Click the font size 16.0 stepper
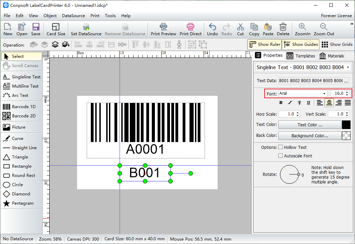The width and height of the screenshot is (355, 244). (x=347, y=93)
